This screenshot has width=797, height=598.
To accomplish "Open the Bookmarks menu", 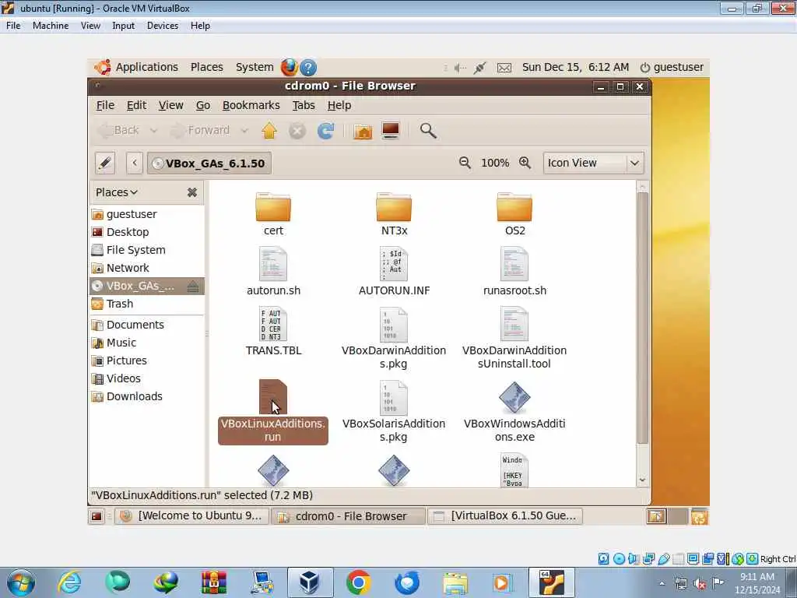I will click(251, 105).
